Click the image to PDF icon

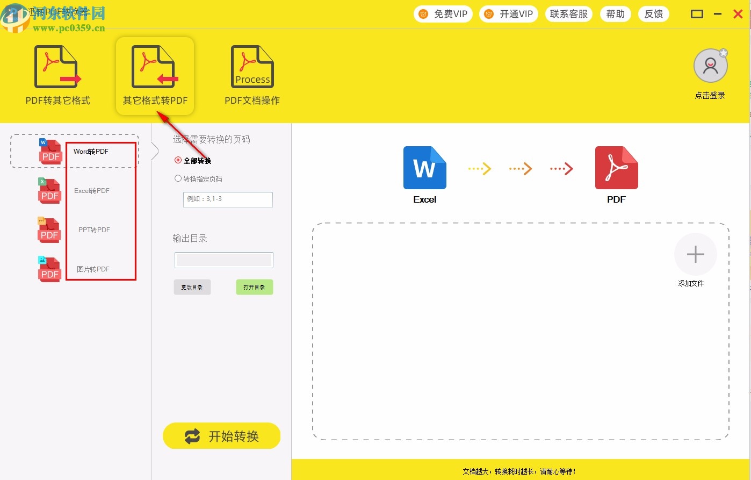point(49,269)
